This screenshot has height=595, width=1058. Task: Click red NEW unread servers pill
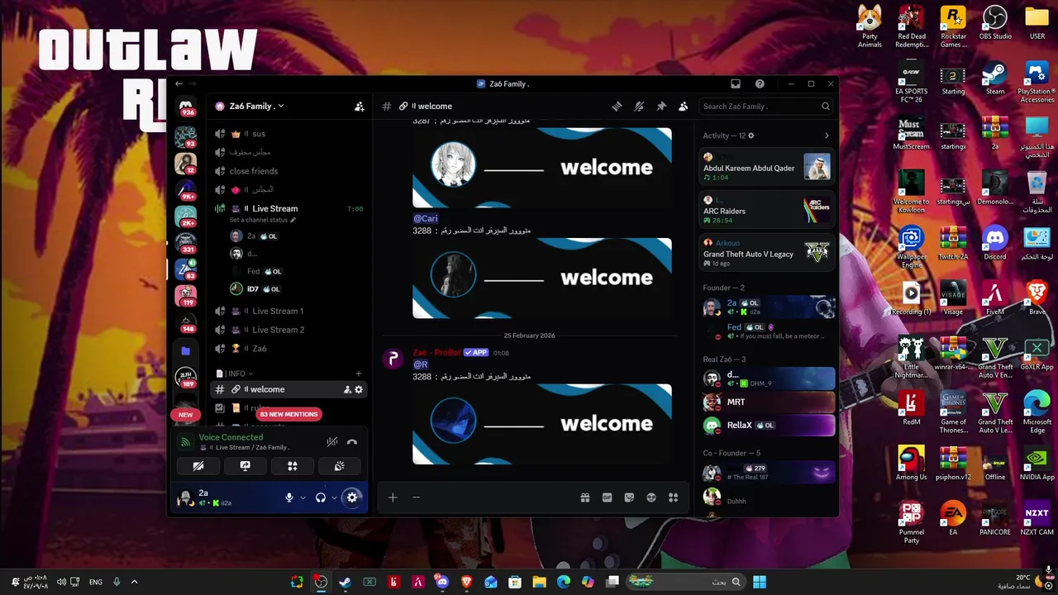pos(186,415)
